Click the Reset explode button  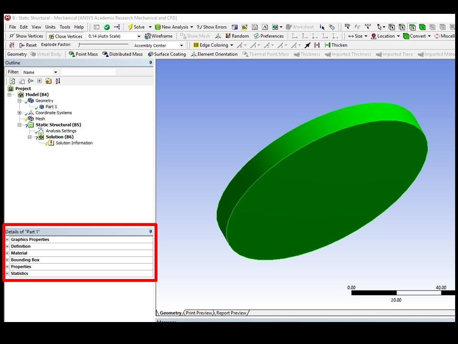[x=28, y=45]
